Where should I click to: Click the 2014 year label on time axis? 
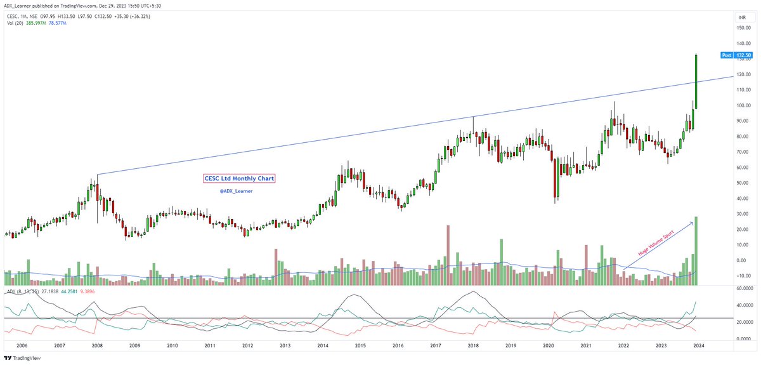(x=322, y=346)
